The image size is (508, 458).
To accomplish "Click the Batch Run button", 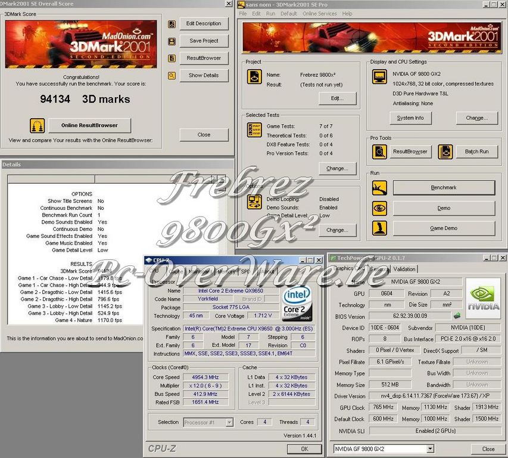I will pos(476,151).
